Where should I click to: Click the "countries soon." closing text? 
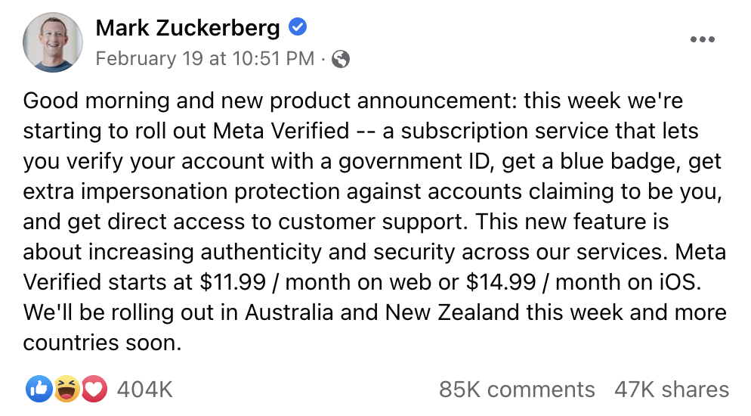(x=103, y=343)
